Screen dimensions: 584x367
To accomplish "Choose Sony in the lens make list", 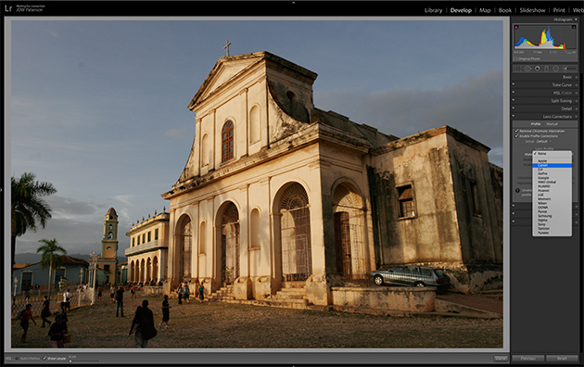I will [552, 224].
